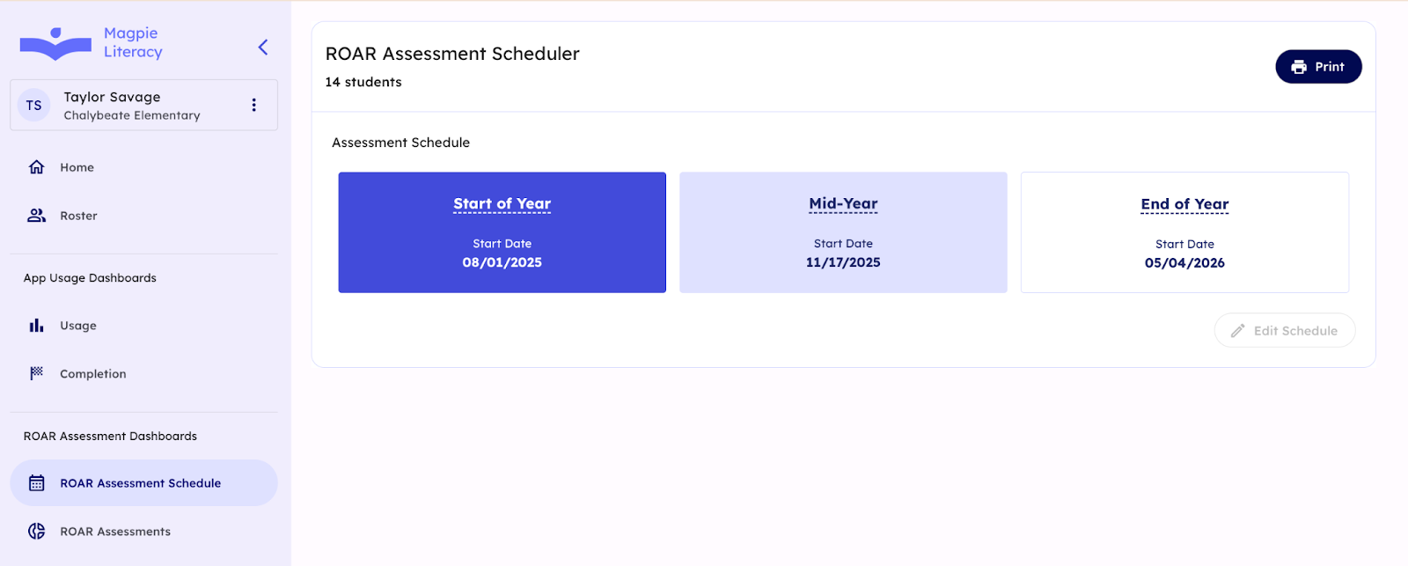Click the Taylor Savage profile name
1408x566 pixels.
point(112,97)
